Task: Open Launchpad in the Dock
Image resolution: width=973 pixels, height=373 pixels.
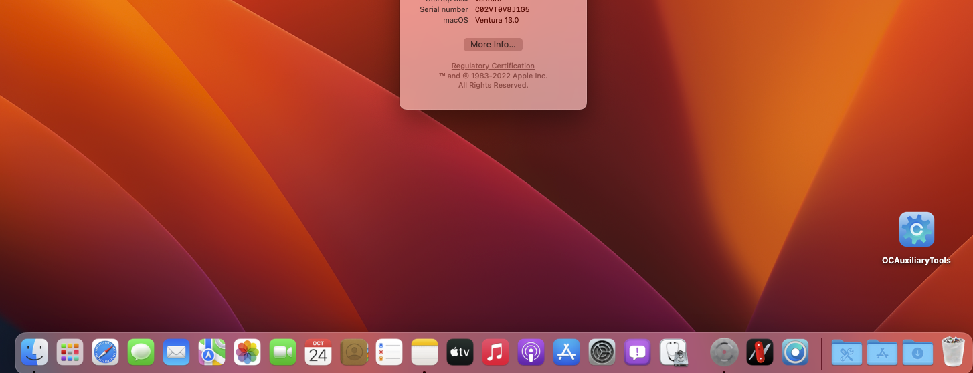Action: [70, 352]
